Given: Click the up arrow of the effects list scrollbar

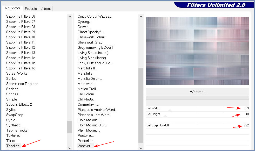Looking at the screenshot, I should [141, 17].
